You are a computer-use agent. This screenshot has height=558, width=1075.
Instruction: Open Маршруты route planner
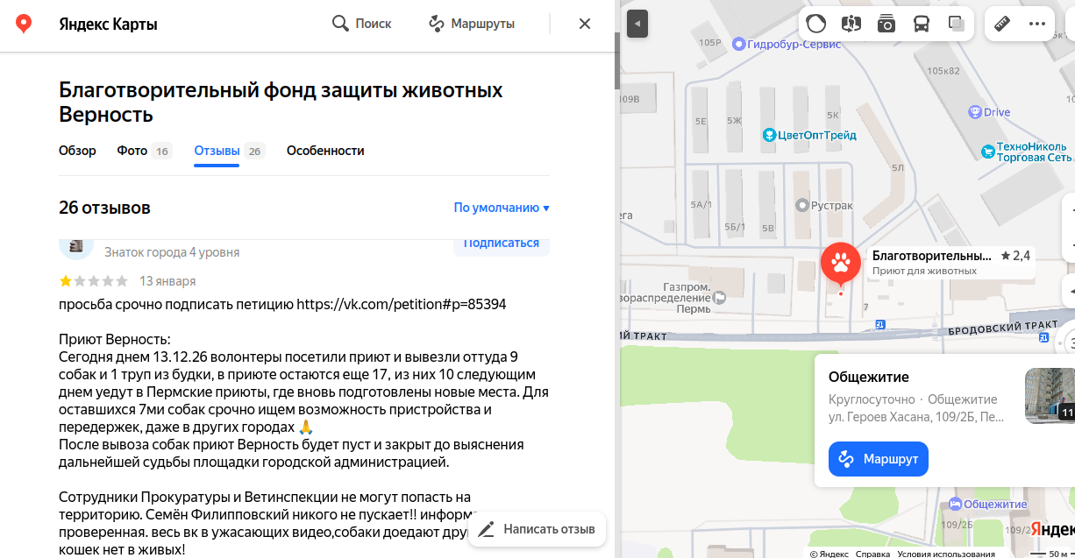[x=471, y=24]
